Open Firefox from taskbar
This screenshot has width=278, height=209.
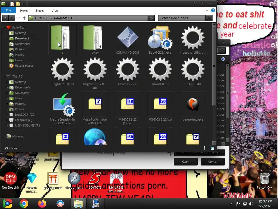pyautogui.click(x=42, y=204)
